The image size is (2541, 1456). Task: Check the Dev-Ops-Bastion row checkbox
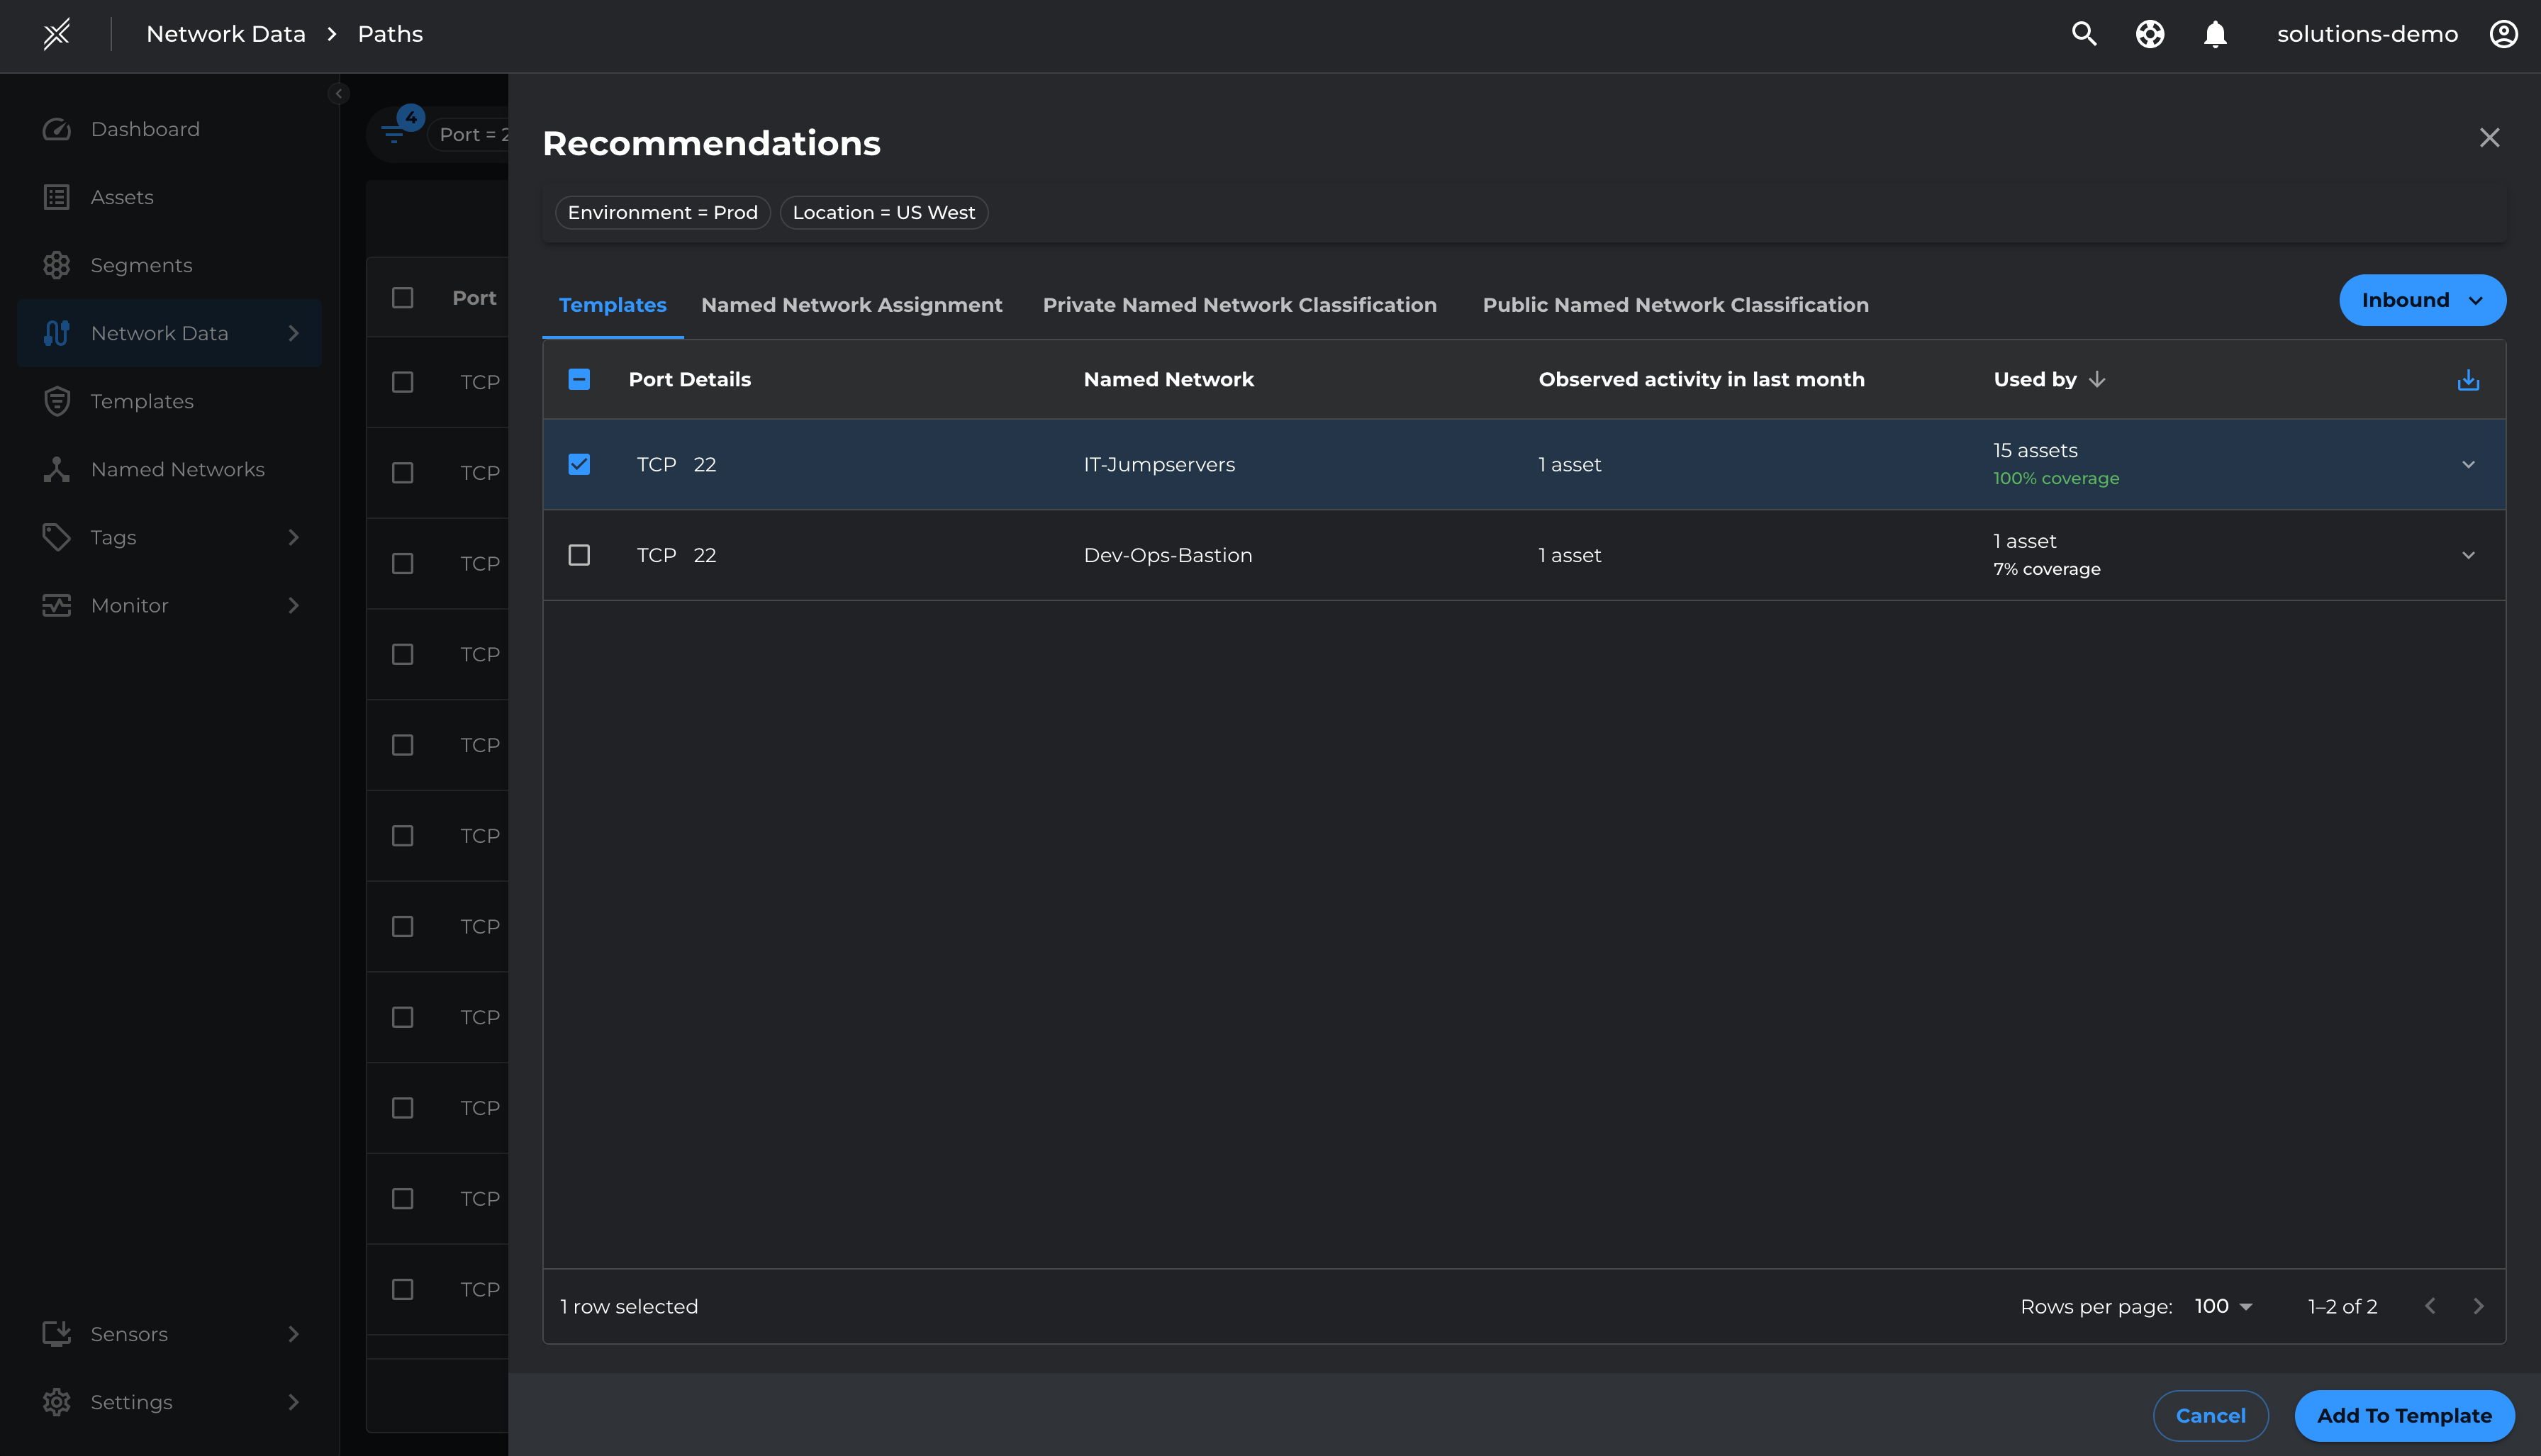(579, 555)
